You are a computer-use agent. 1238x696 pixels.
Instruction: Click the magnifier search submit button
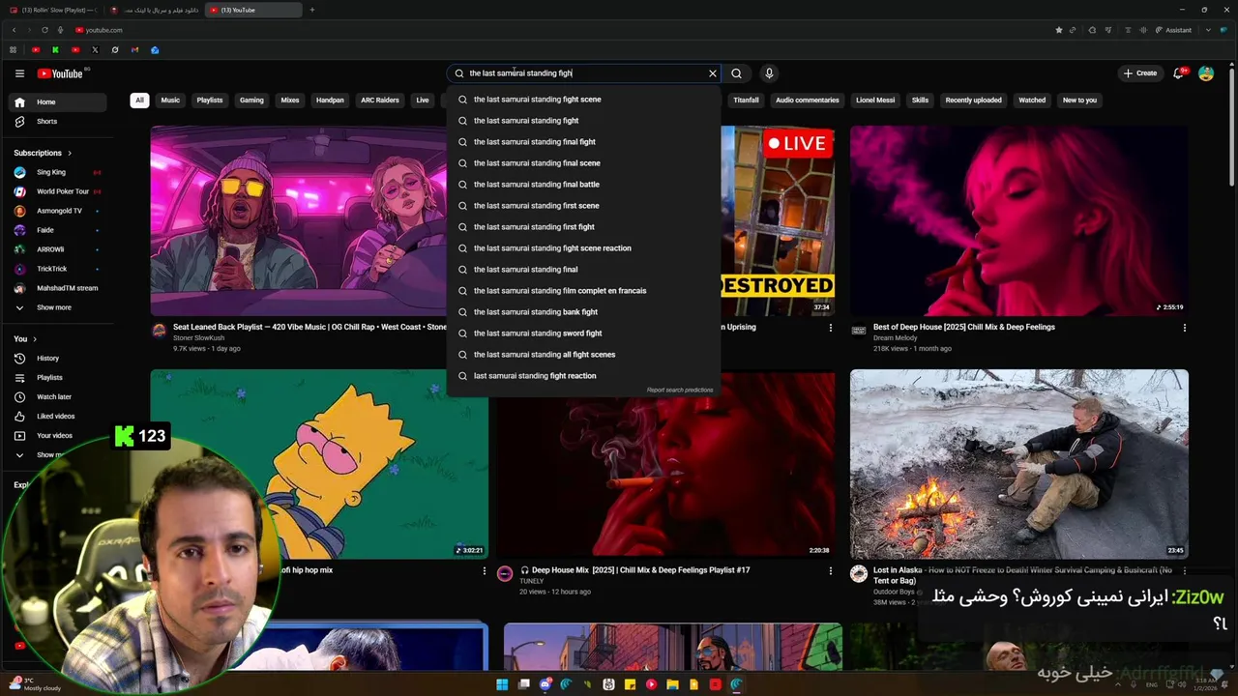click(x=737, y=73)
